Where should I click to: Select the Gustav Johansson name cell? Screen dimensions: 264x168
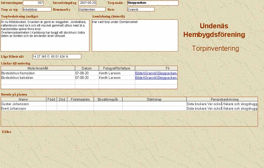pyautogui.click(x=24, y=104)
